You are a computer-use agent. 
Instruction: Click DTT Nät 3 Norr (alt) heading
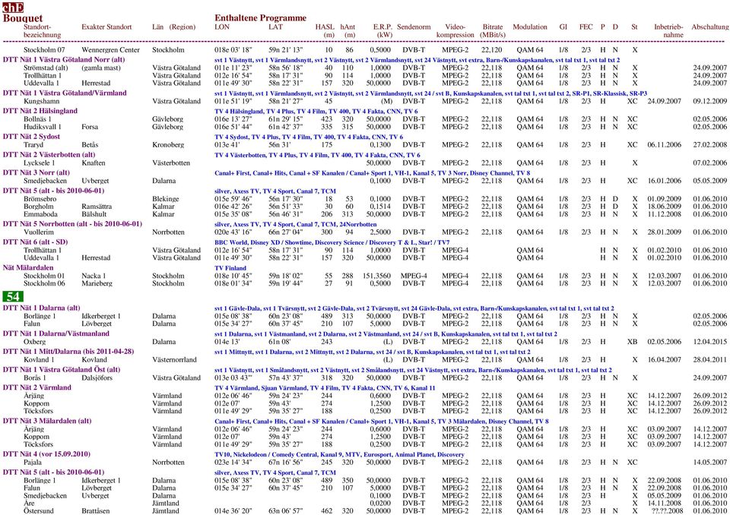click(36, 172)
